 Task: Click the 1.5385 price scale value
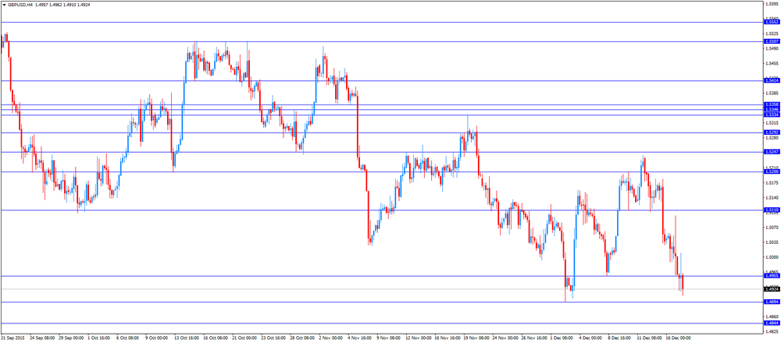pos(772,94)
